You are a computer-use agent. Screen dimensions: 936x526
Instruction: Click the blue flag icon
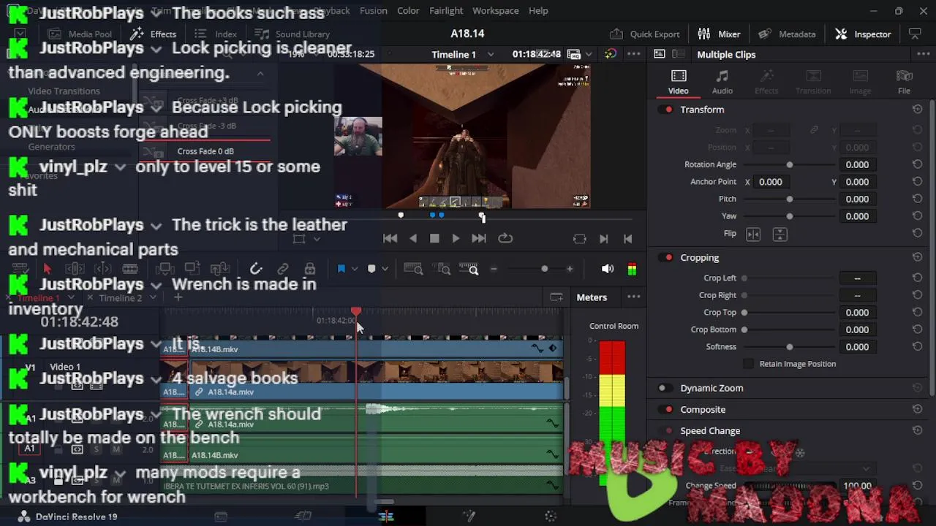(x=341, y=269)
